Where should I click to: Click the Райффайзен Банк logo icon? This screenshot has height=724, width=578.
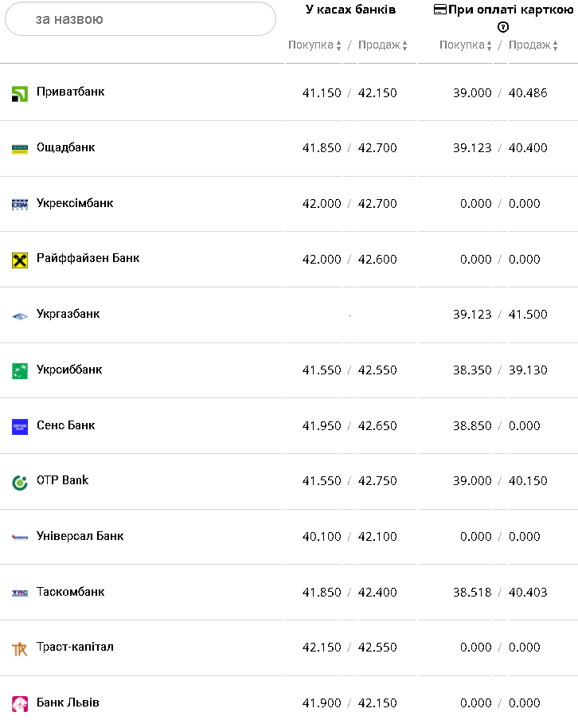click(x=20, y=260)
